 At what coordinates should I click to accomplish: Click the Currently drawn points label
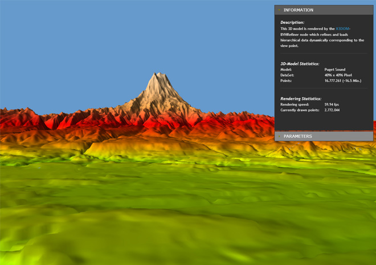tap(300, 110)
